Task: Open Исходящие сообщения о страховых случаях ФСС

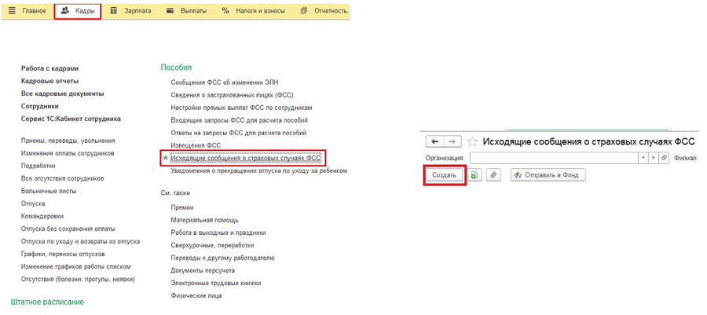Action: click(246, 158)
